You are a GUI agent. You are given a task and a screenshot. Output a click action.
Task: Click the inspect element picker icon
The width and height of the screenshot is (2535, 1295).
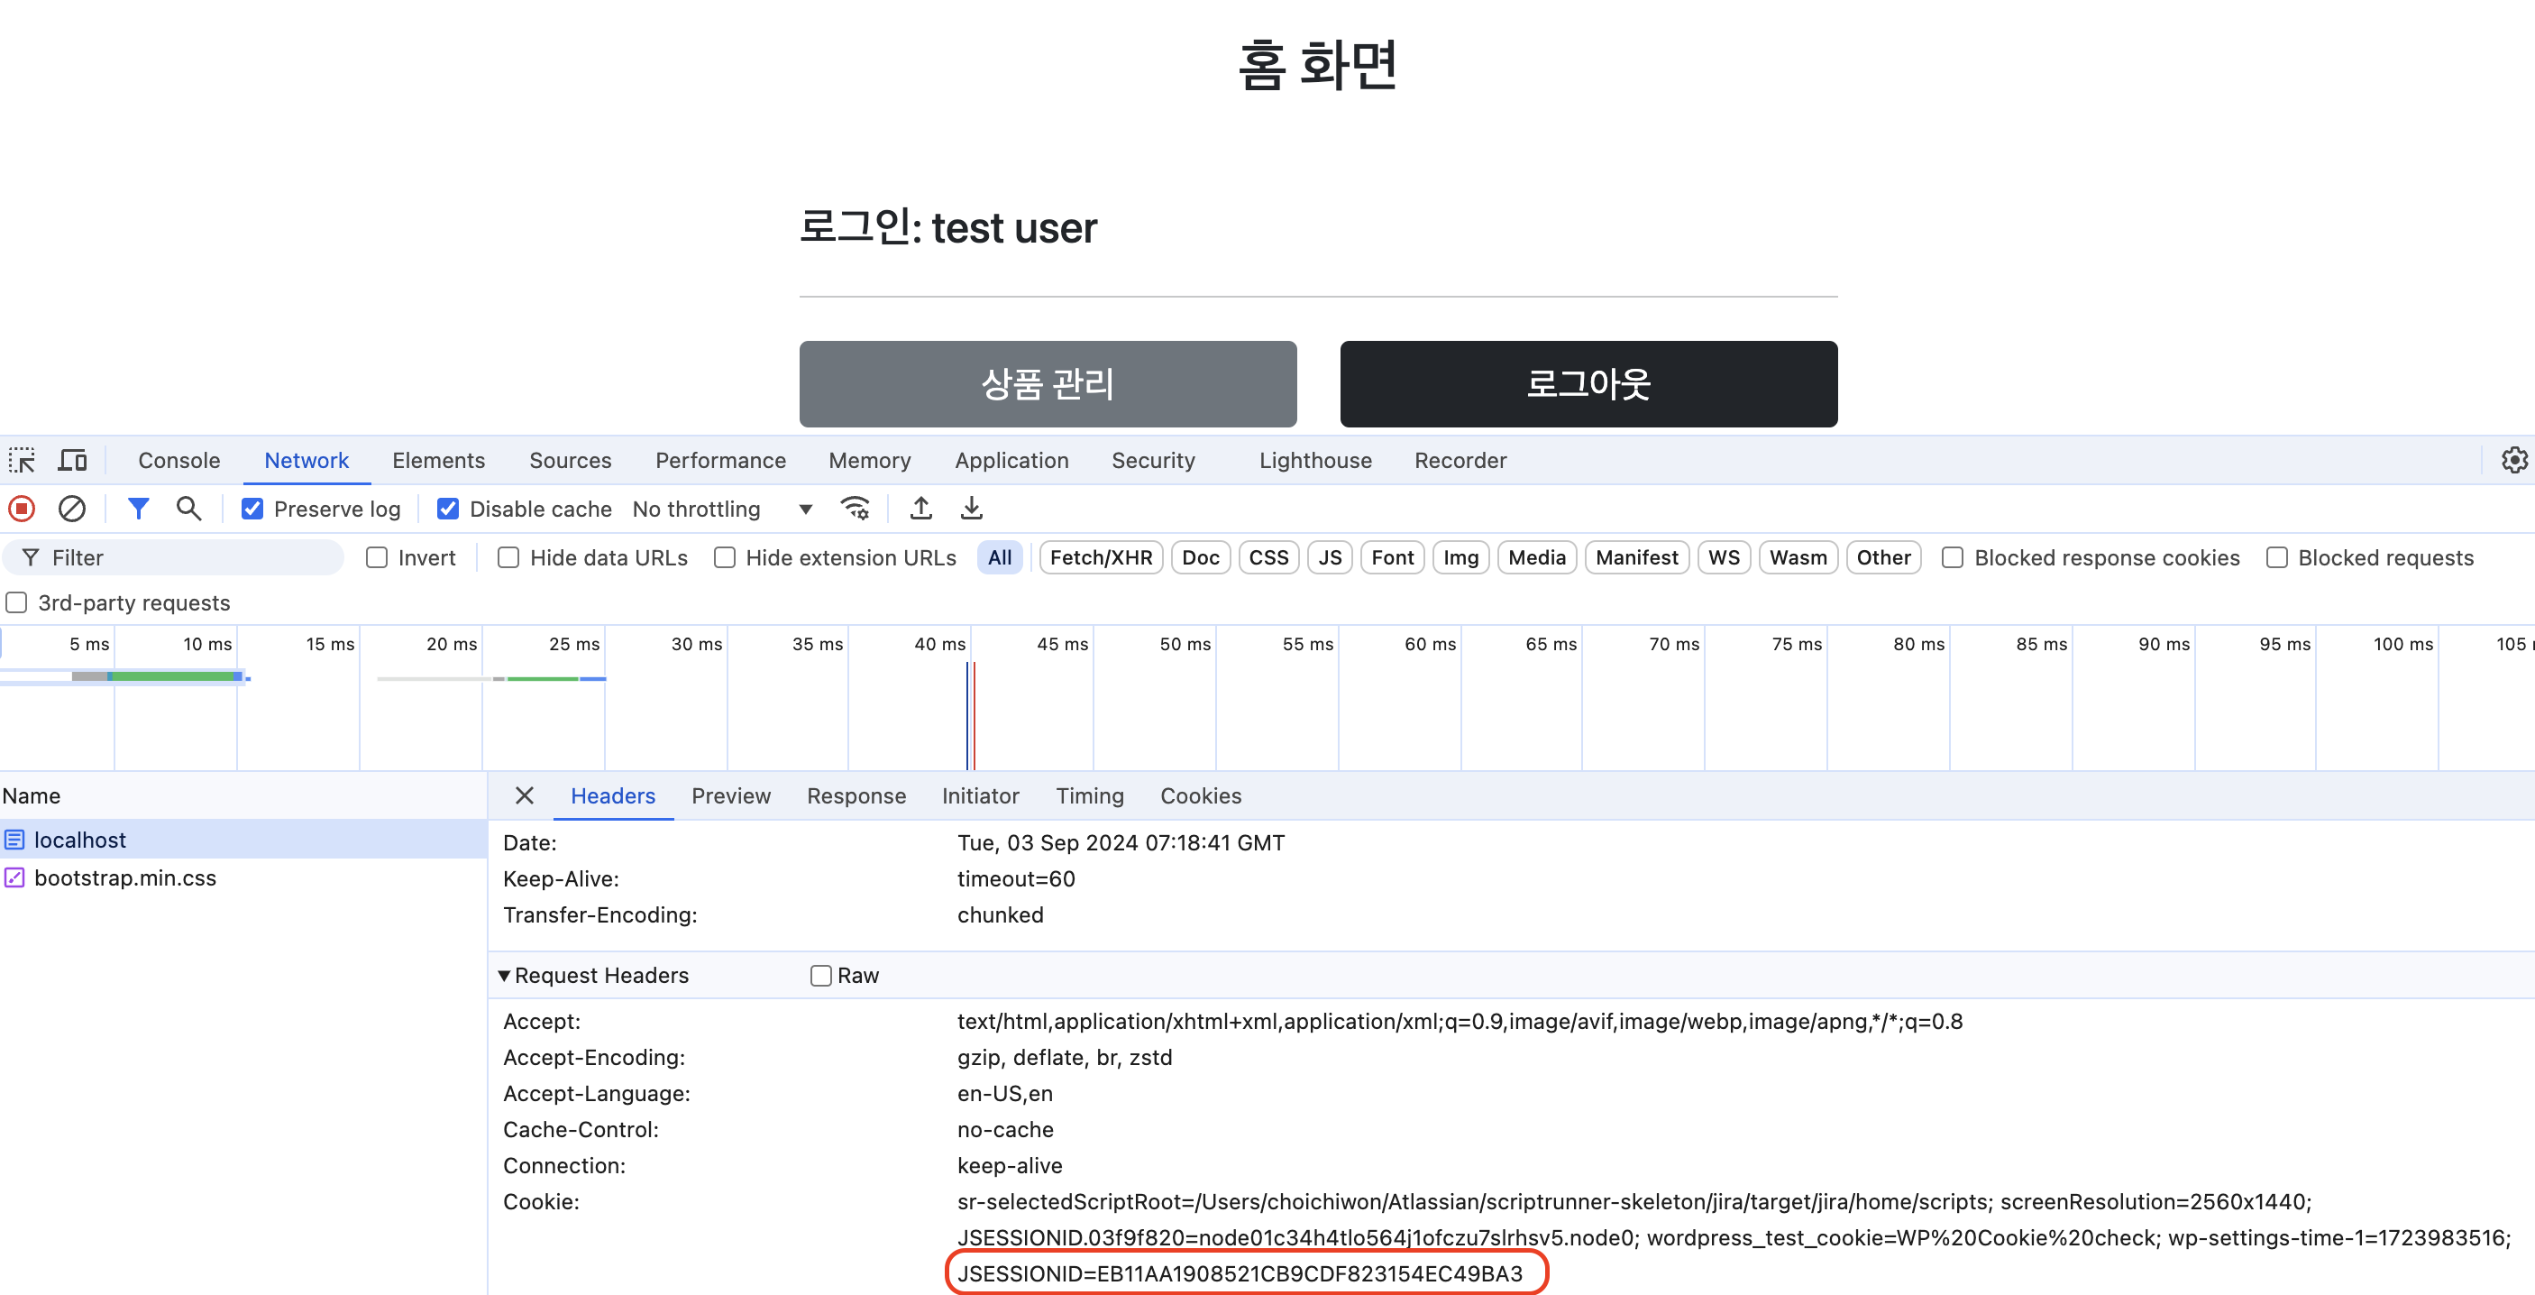[x=22, y=460]
